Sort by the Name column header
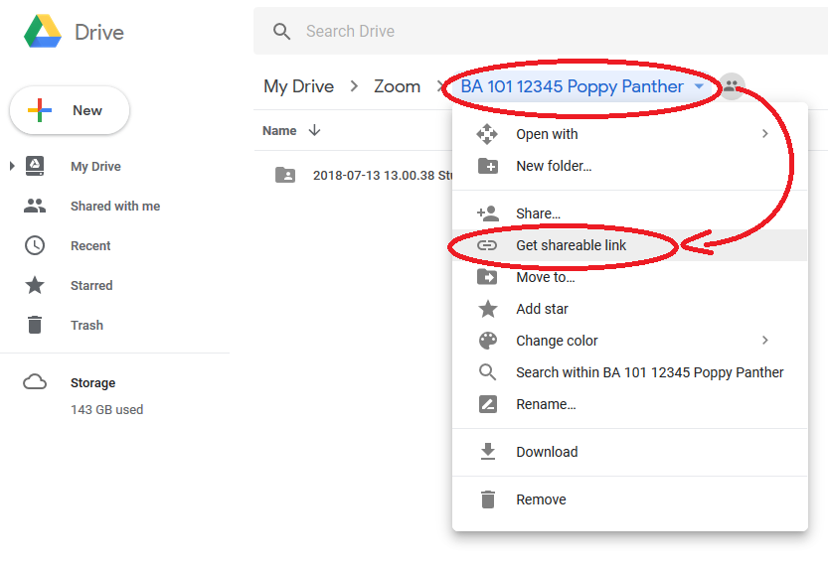Image resolution: width=828 pixels, height=568 pixels. 279,131
